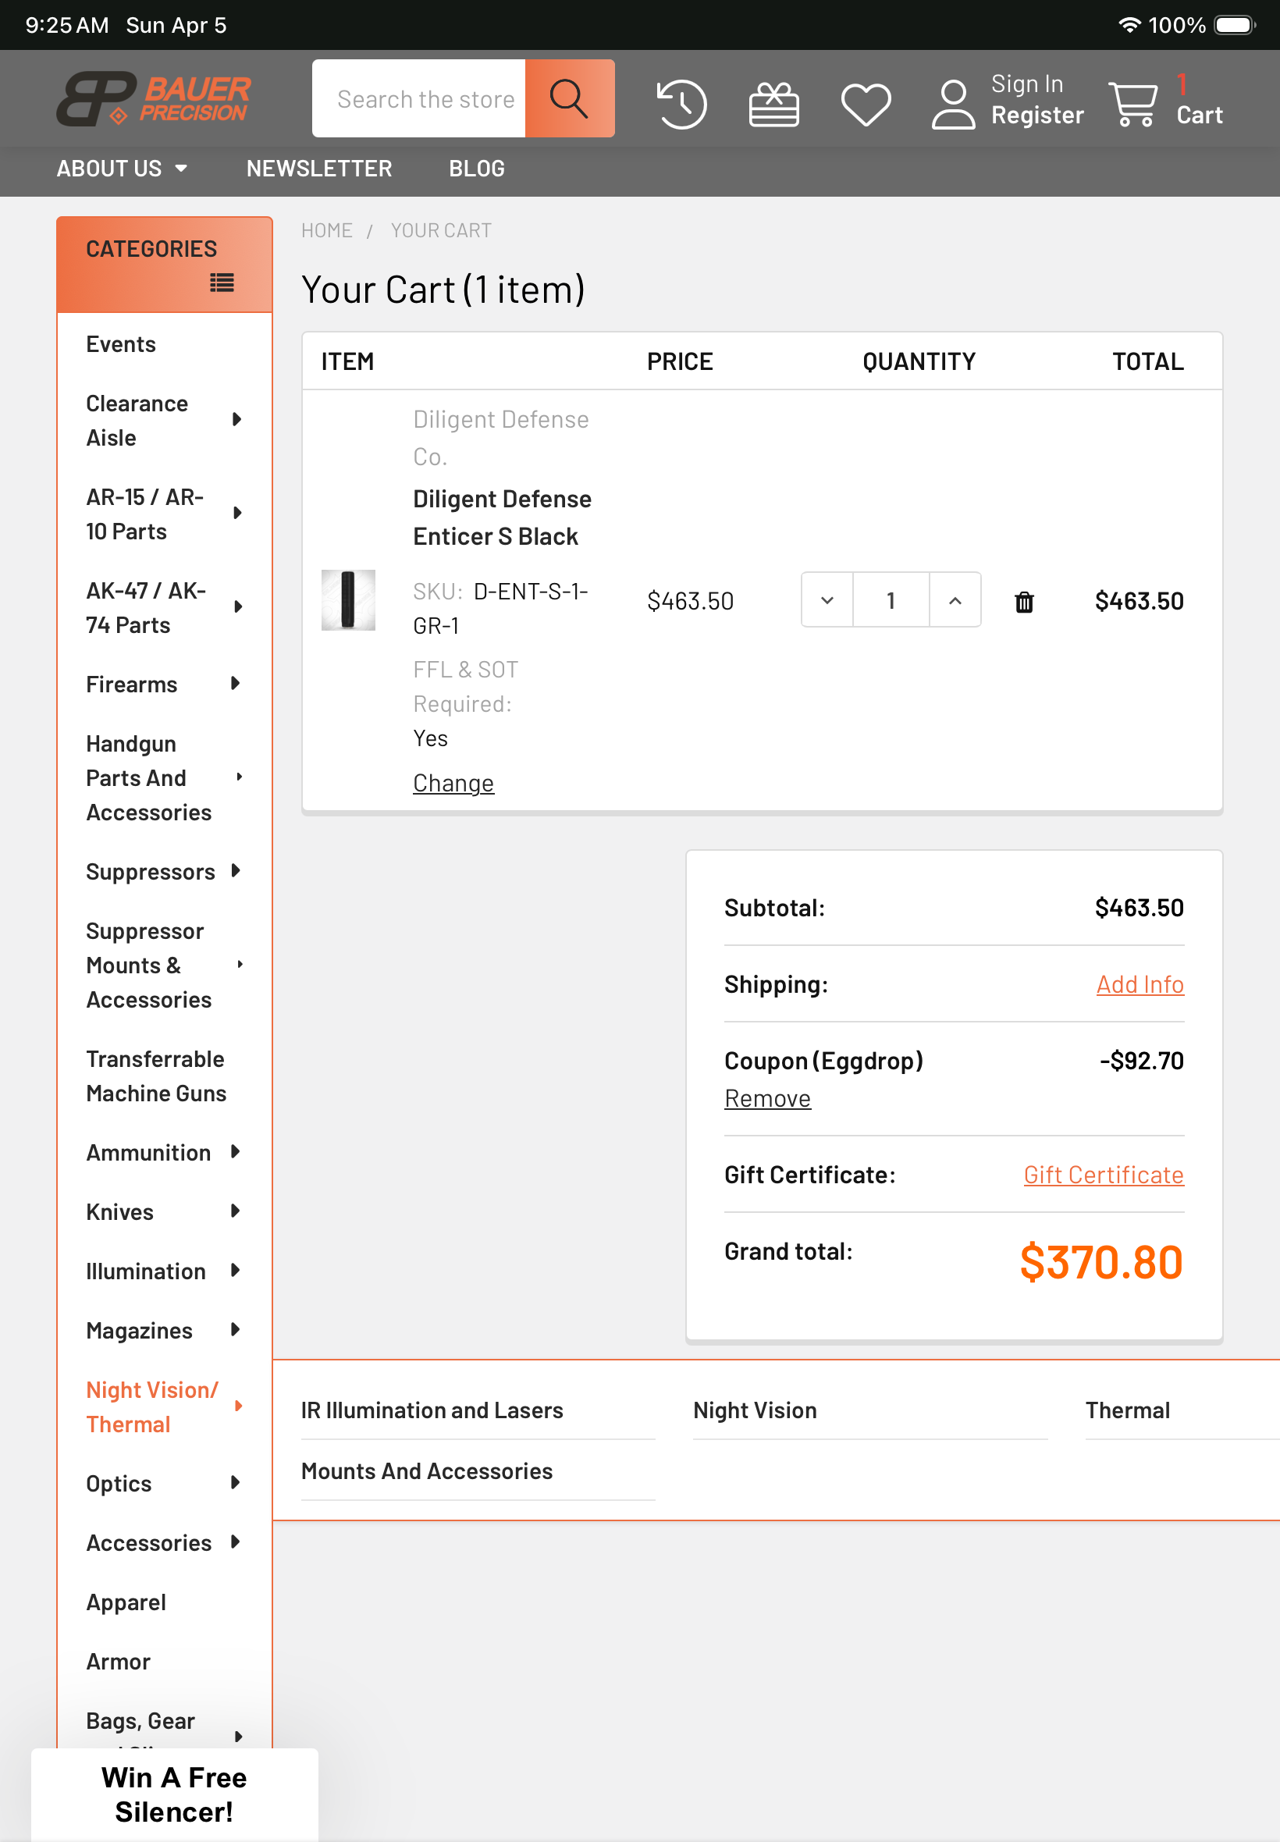The width and height of the screenshot is (1280, 1842).
Task: Click the Change options link
Action: tap(453, 784)
